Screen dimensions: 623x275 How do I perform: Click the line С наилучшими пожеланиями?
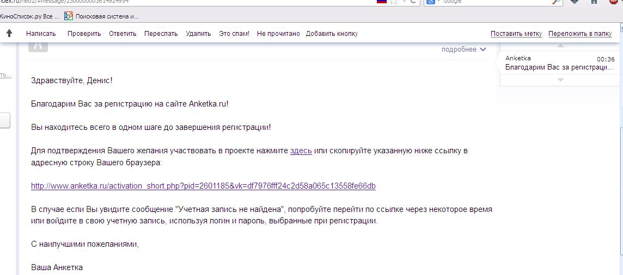tap(85, 244)
